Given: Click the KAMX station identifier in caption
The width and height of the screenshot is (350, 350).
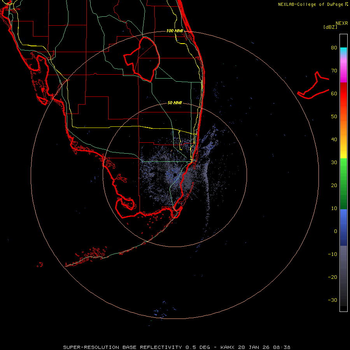Looking at the screenshot, I should (227, 347).
